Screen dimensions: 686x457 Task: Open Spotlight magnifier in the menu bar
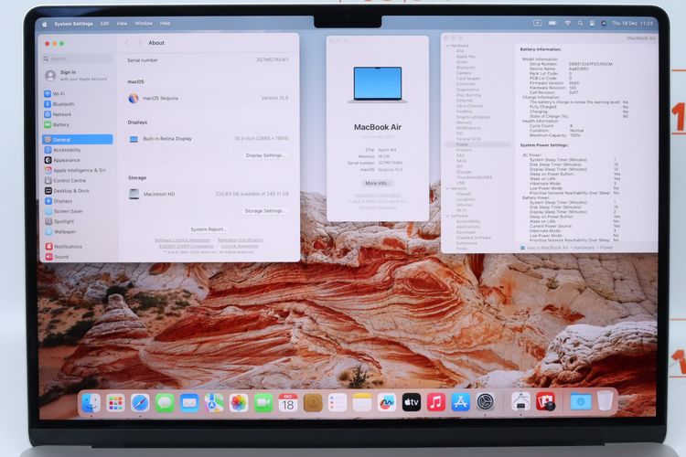coord(580,23)
